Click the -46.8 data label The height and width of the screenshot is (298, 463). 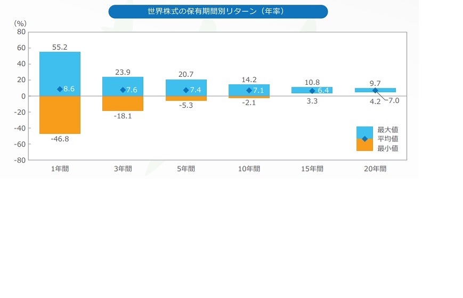(x=60, y=139)
